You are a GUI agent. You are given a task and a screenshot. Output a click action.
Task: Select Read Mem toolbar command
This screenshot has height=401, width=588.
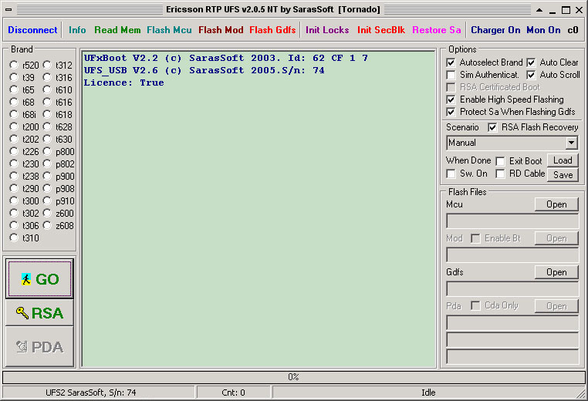117,30
